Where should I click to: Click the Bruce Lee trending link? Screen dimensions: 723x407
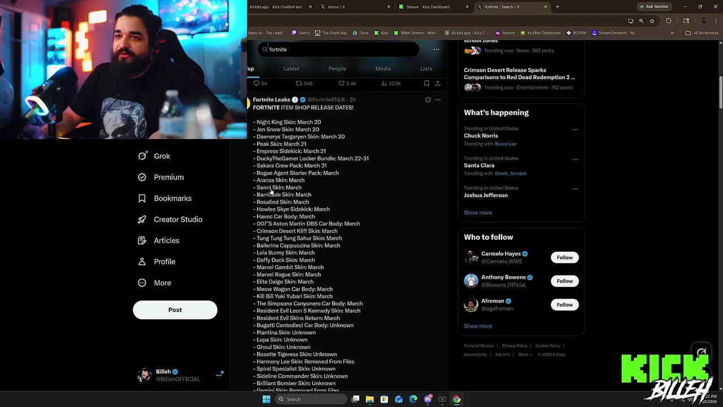(x=506, y=144)
